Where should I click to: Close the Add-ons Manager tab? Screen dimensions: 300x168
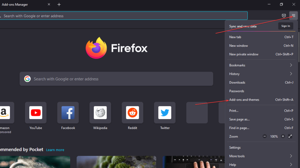49,4
